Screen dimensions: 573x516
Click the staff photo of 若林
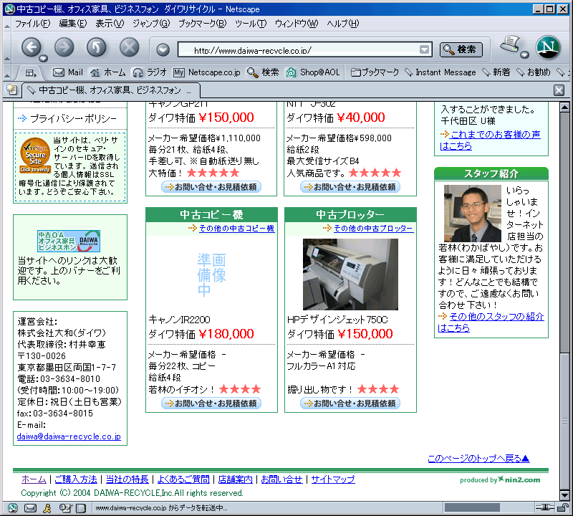[473, 213]
